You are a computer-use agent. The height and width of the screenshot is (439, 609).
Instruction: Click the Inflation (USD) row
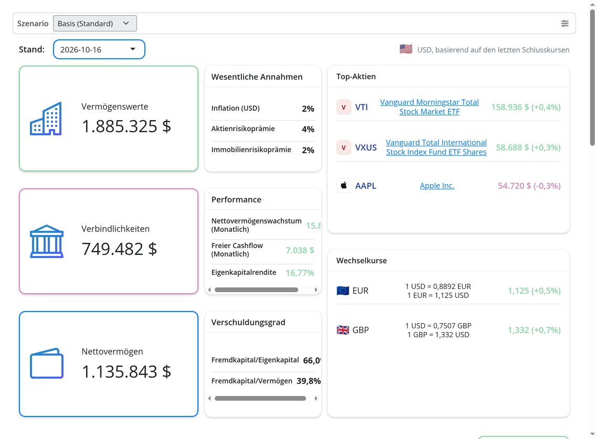(262, 108)
